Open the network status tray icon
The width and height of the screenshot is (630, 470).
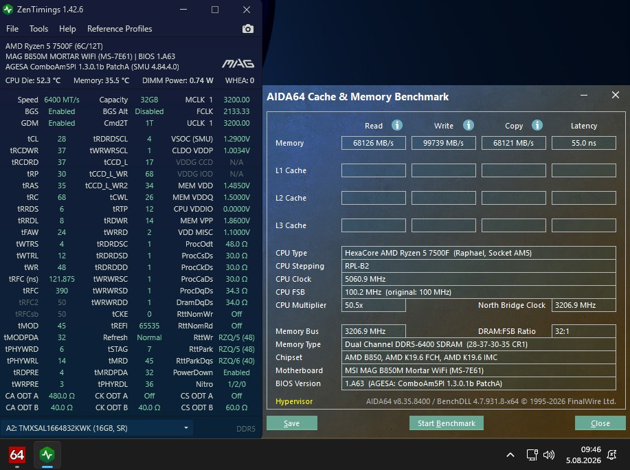532,455
